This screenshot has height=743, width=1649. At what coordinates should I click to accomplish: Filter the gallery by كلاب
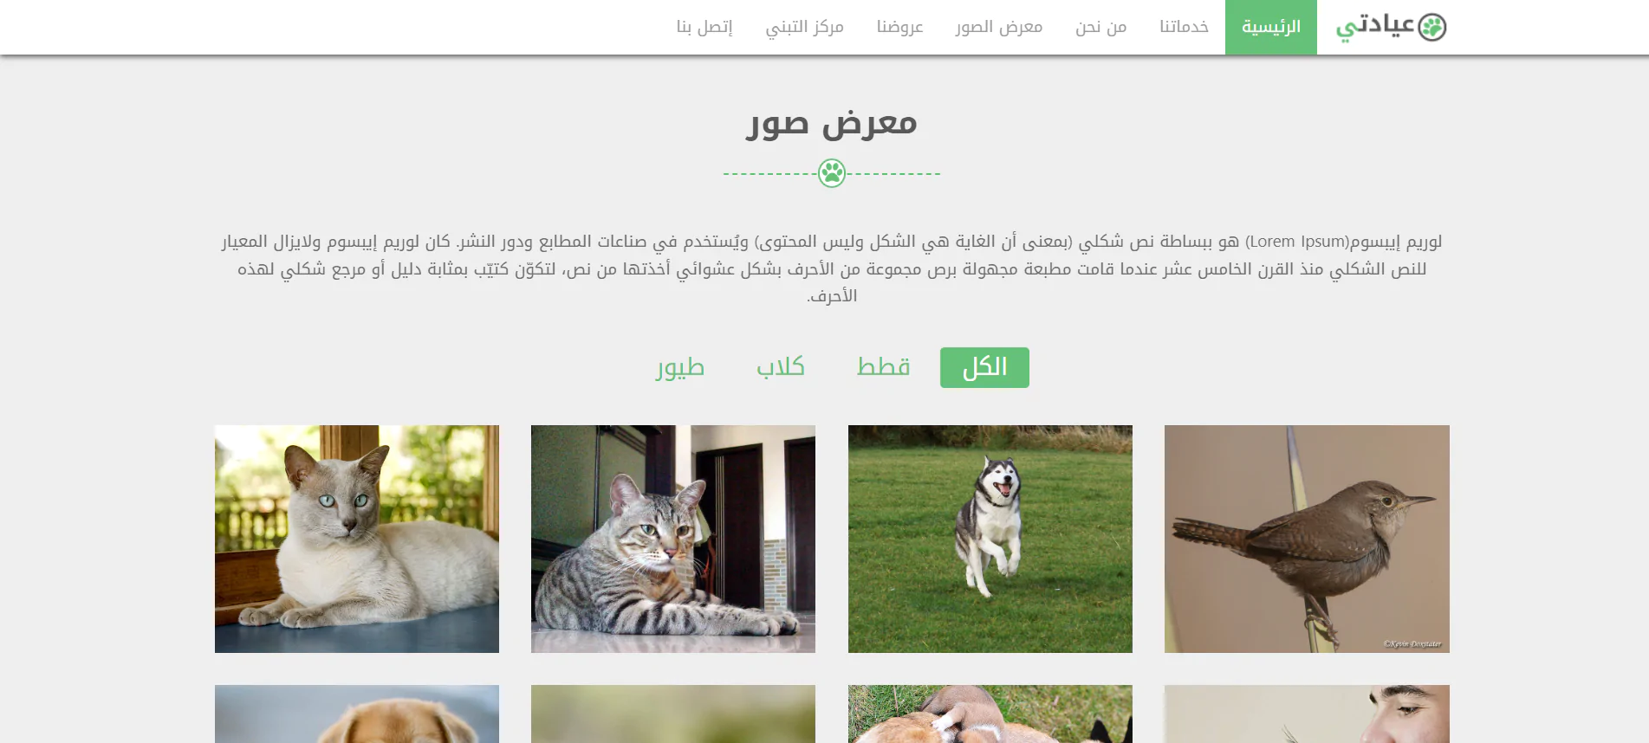point(780,367)
